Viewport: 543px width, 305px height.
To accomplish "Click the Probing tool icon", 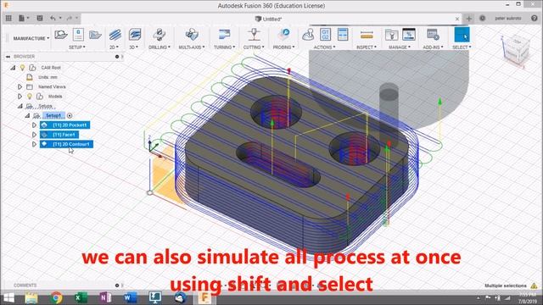I will click(284, 35).
